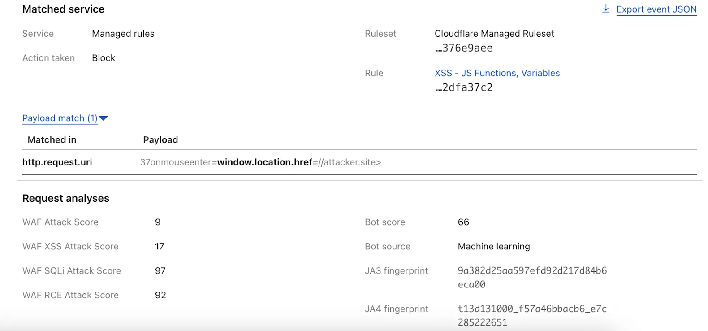Click the Service label

(x=38, y=34)
